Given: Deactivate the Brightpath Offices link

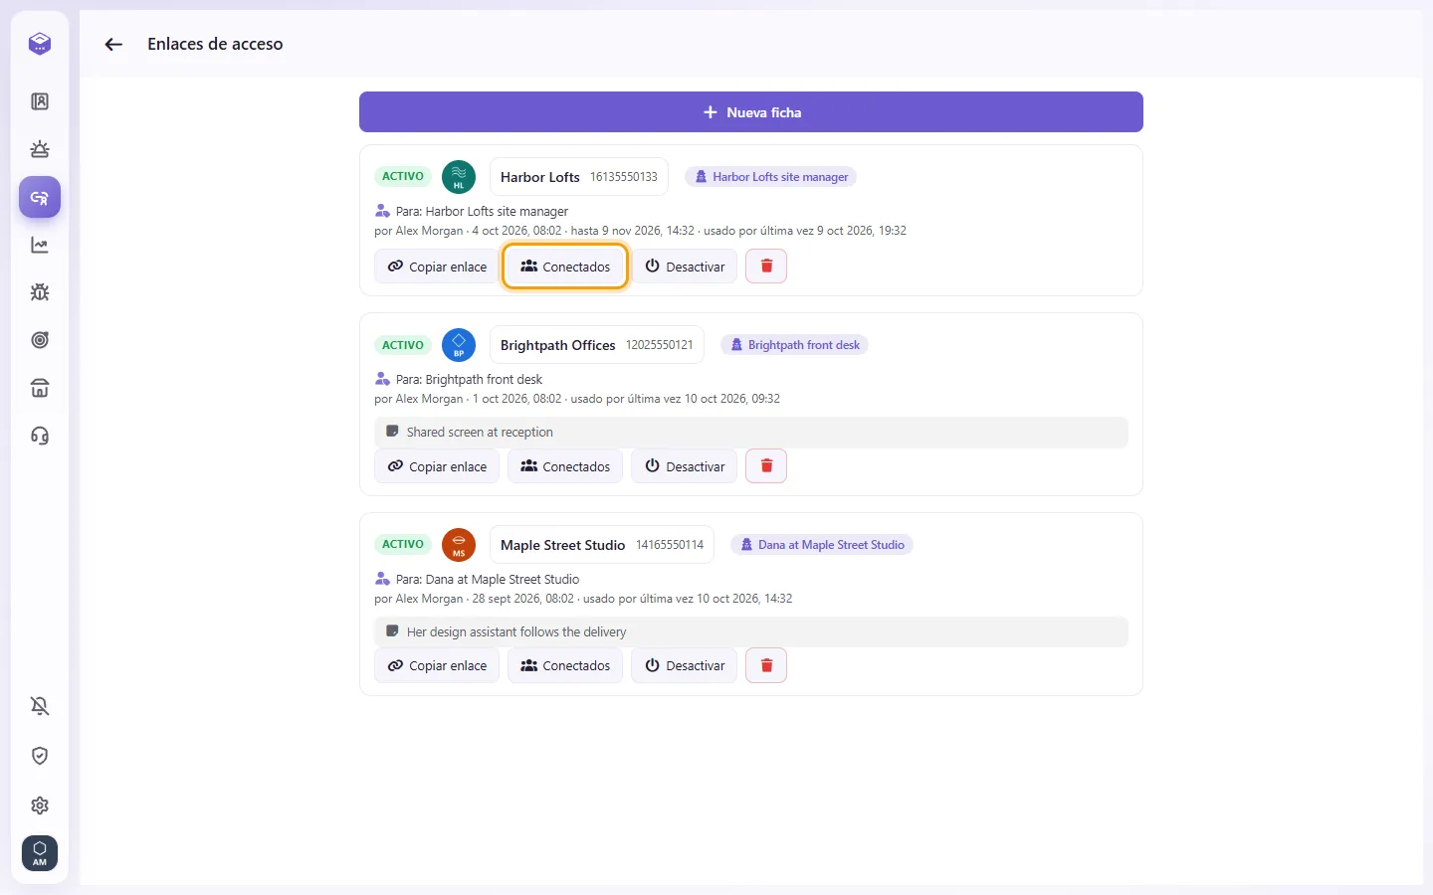Looking at the screenshot, I should 685,466.
